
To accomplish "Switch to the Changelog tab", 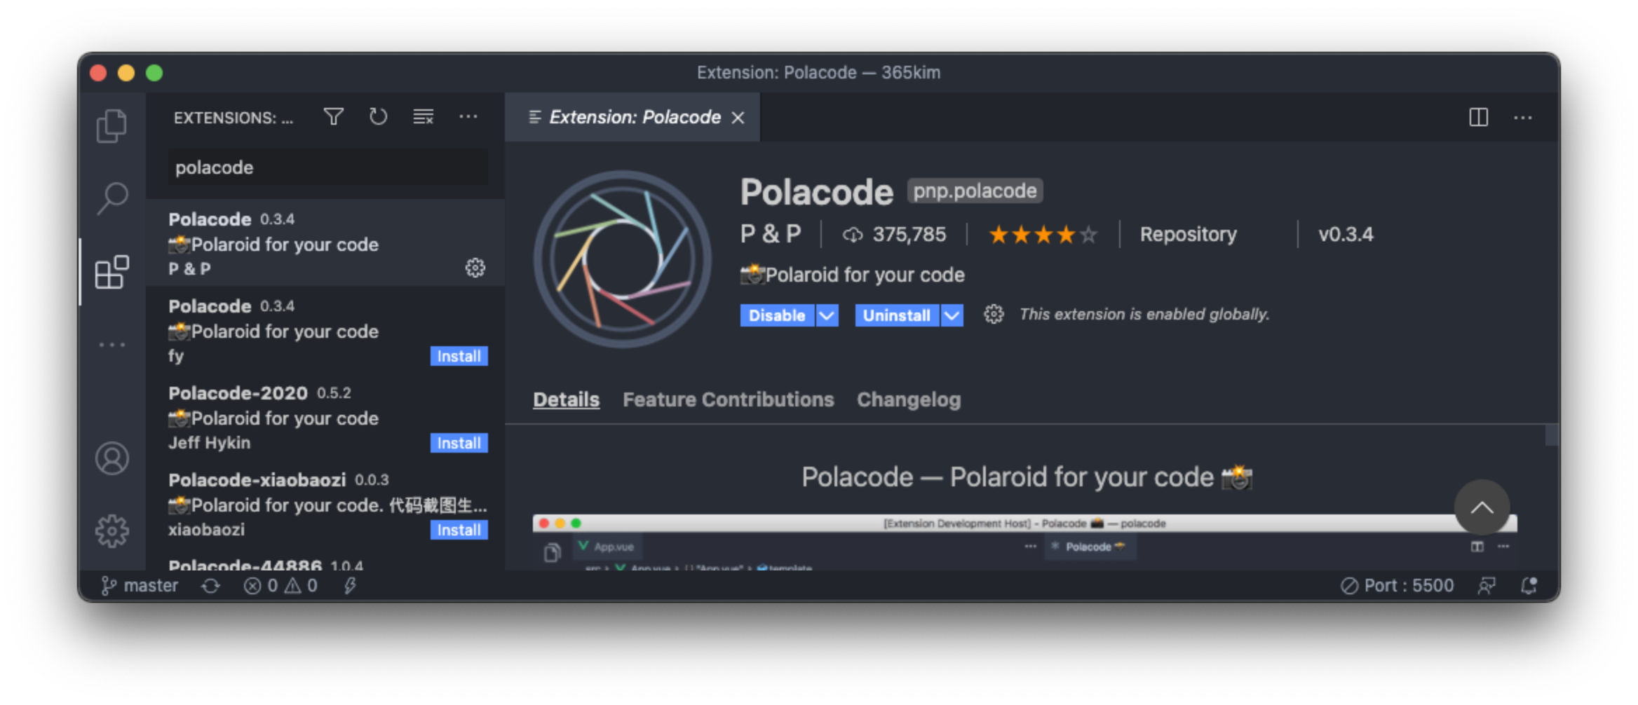I will coord(909,399).
